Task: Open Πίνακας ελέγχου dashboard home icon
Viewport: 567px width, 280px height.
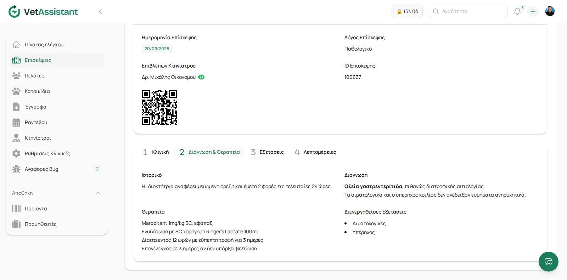Action: pyautogui.click(x=16, y=45)
